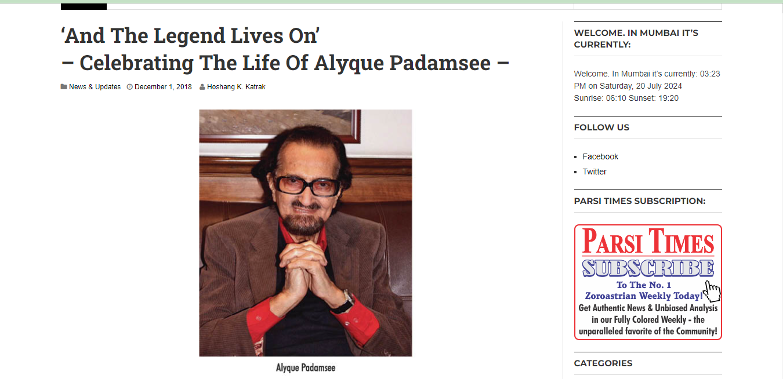Open the News & Updates category link
This screenshot has width=783, height=379.
[x=95, y=87]
